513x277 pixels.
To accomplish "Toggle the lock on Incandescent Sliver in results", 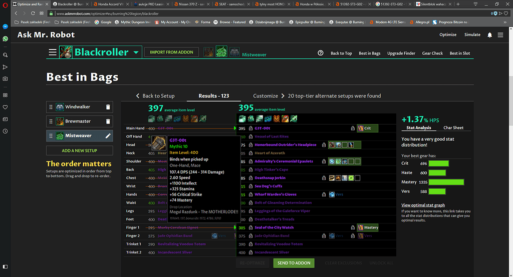I will (250, 252).
